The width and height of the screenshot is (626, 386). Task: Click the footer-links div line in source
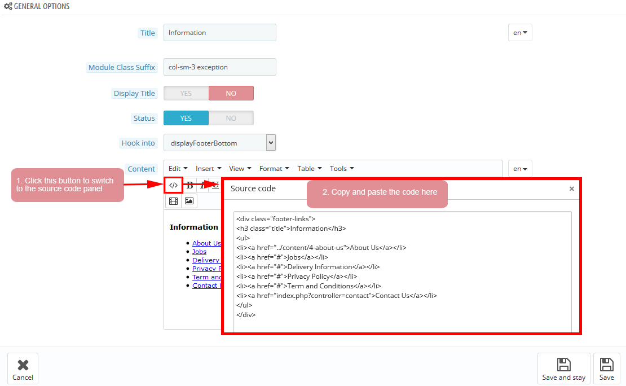(276, 219)
